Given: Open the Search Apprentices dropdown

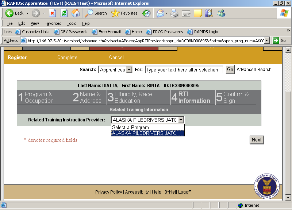Looking at the screenshot, I should coord(129,70).
